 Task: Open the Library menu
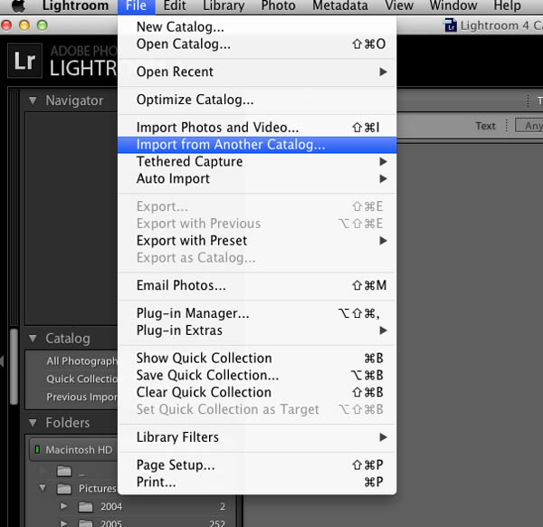pyautogui.click(x=224, y=6)
